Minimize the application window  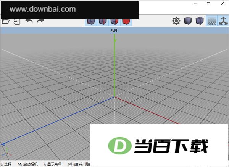[195, 4]
